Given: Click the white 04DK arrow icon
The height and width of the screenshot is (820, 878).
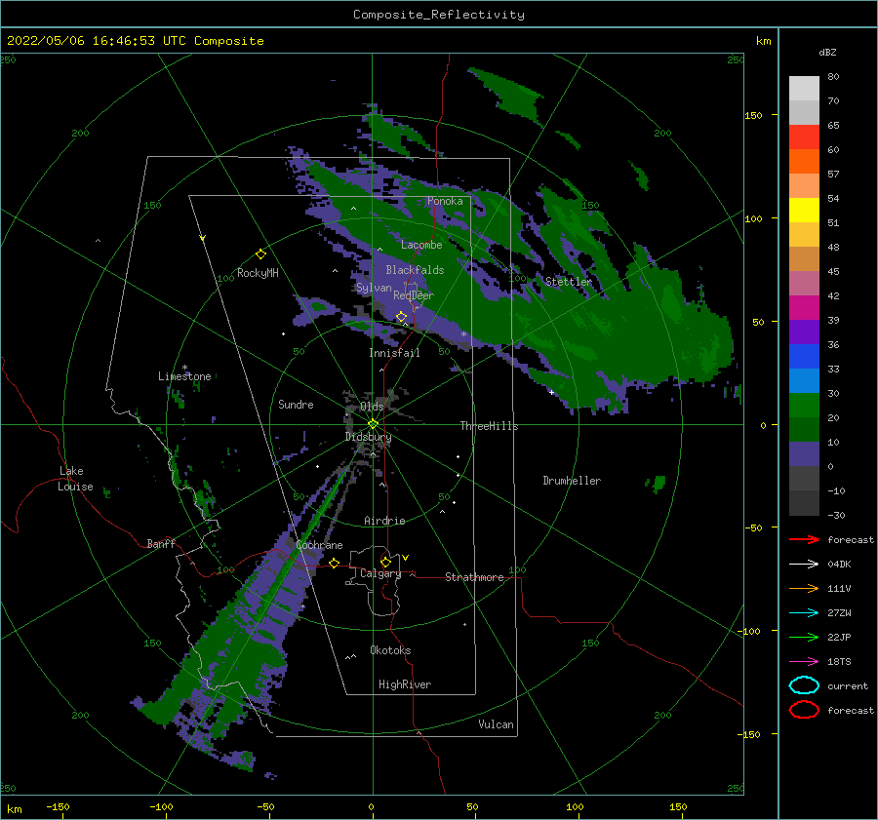Looking at the screenshot, I should (804, 564).
